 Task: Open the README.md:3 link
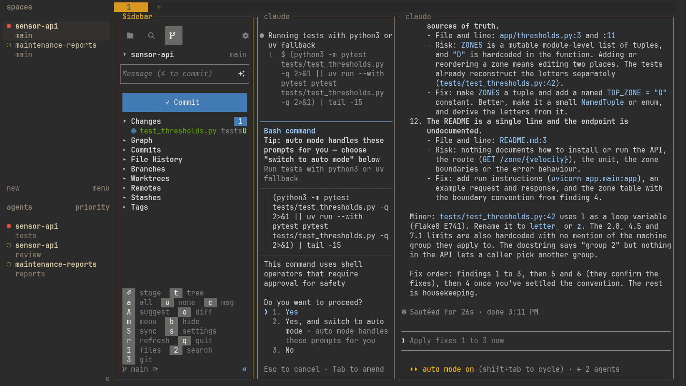(523, 141)
